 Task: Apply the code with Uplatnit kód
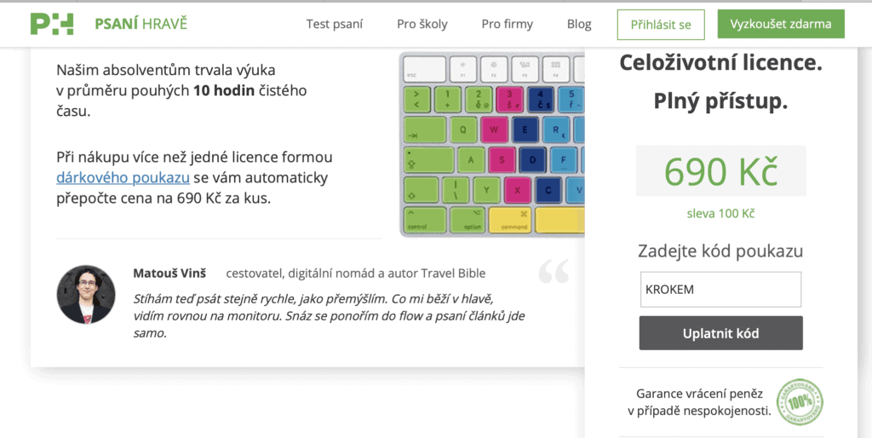(720, 333)
